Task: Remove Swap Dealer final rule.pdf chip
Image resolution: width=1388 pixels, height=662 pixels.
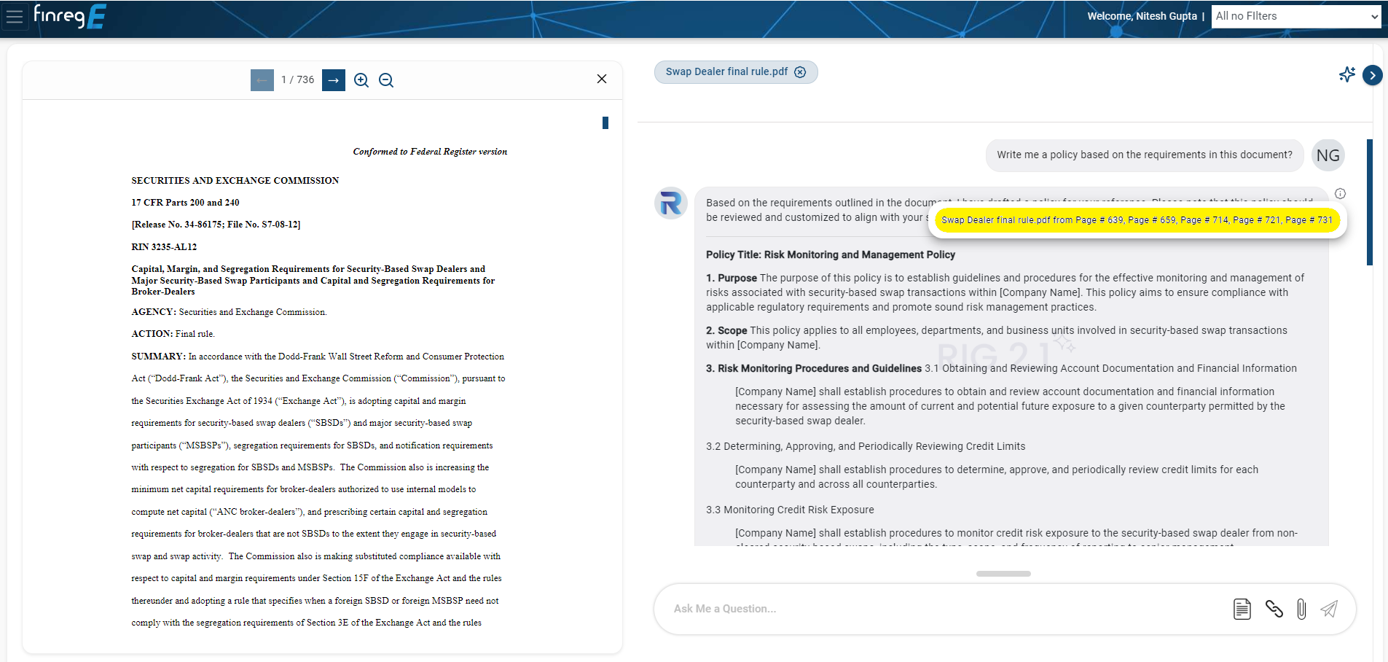Action: 800,72
